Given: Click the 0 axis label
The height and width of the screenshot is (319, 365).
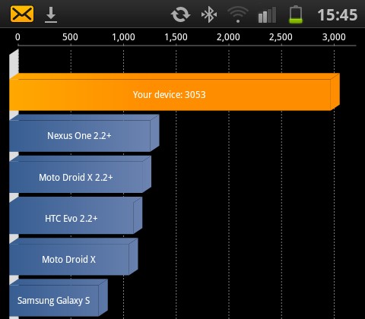Looking at the screenshot, I should pos(17,37).
